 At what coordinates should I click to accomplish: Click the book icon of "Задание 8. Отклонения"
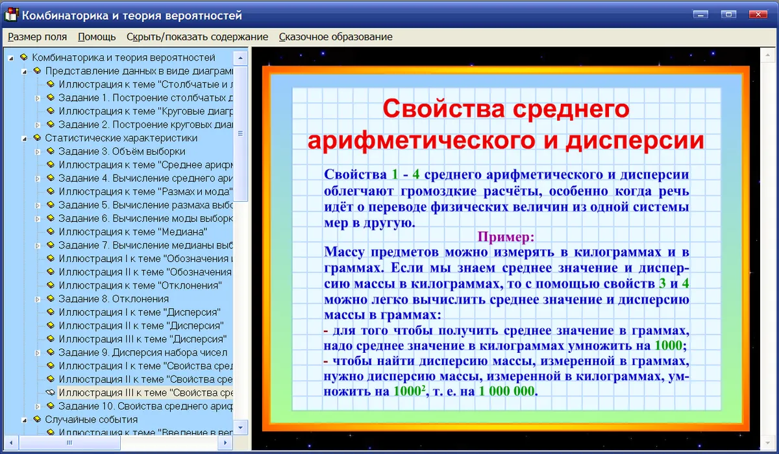[x=51, y=298]
